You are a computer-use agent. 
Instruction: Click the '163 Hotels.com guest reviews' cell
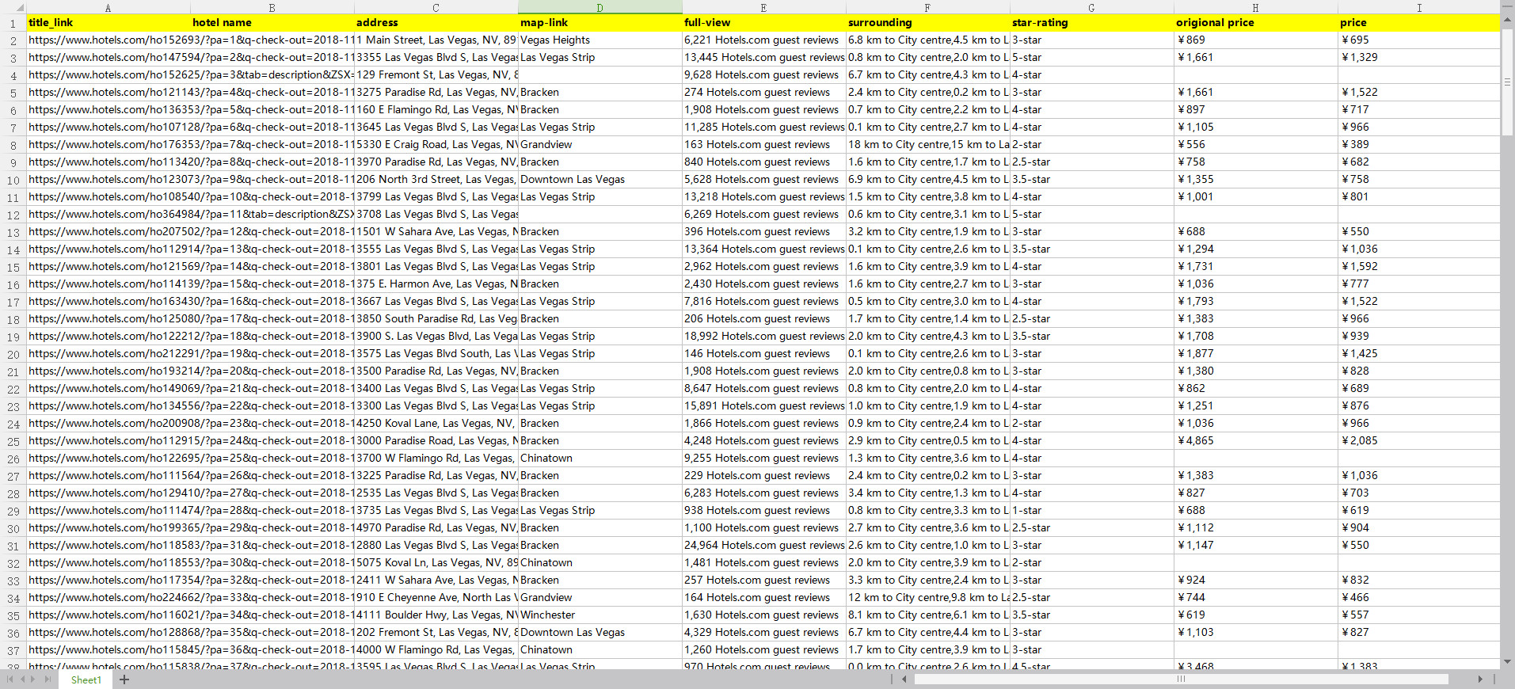(x=763, y=145)
